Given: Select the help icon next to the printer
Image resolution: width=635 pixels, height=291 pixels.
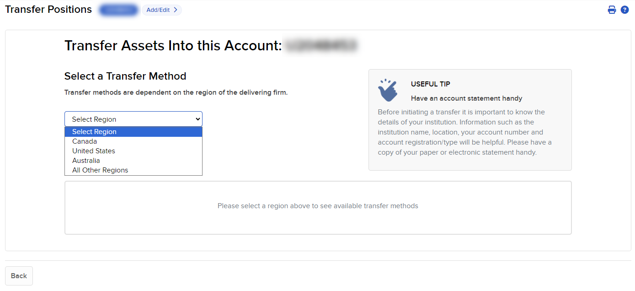Looking at the screenshot, I should [624, 9].
